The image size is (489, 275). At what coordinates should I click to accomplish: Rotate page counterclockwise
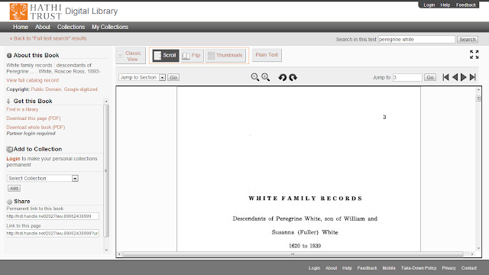283,77
